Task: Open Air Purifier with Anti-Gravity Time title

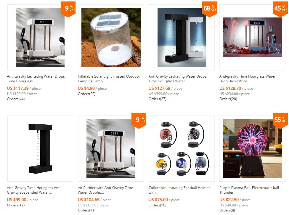Action: [105, 190]
